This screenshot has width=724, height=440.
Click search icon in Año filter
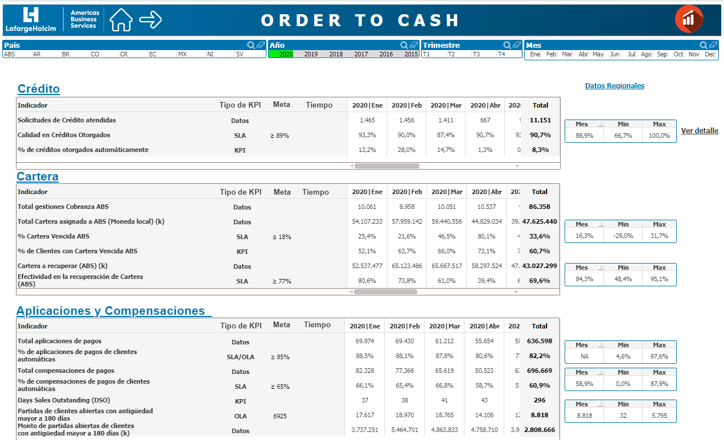pos(404,45)
